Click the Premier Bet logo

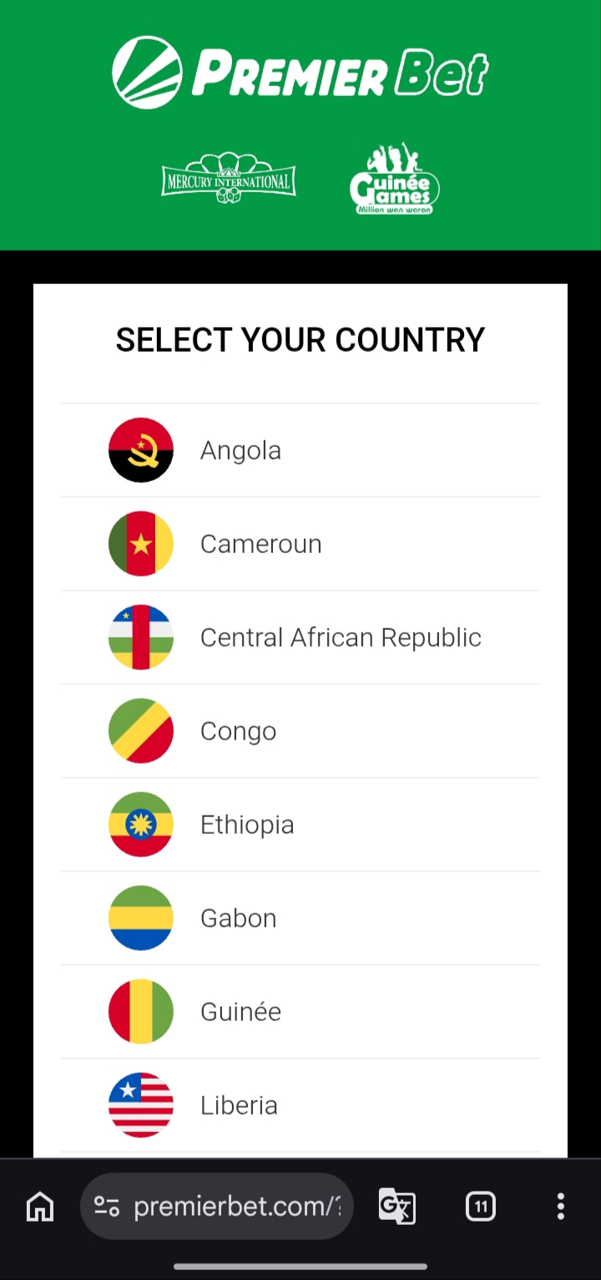tap(300, 72)
